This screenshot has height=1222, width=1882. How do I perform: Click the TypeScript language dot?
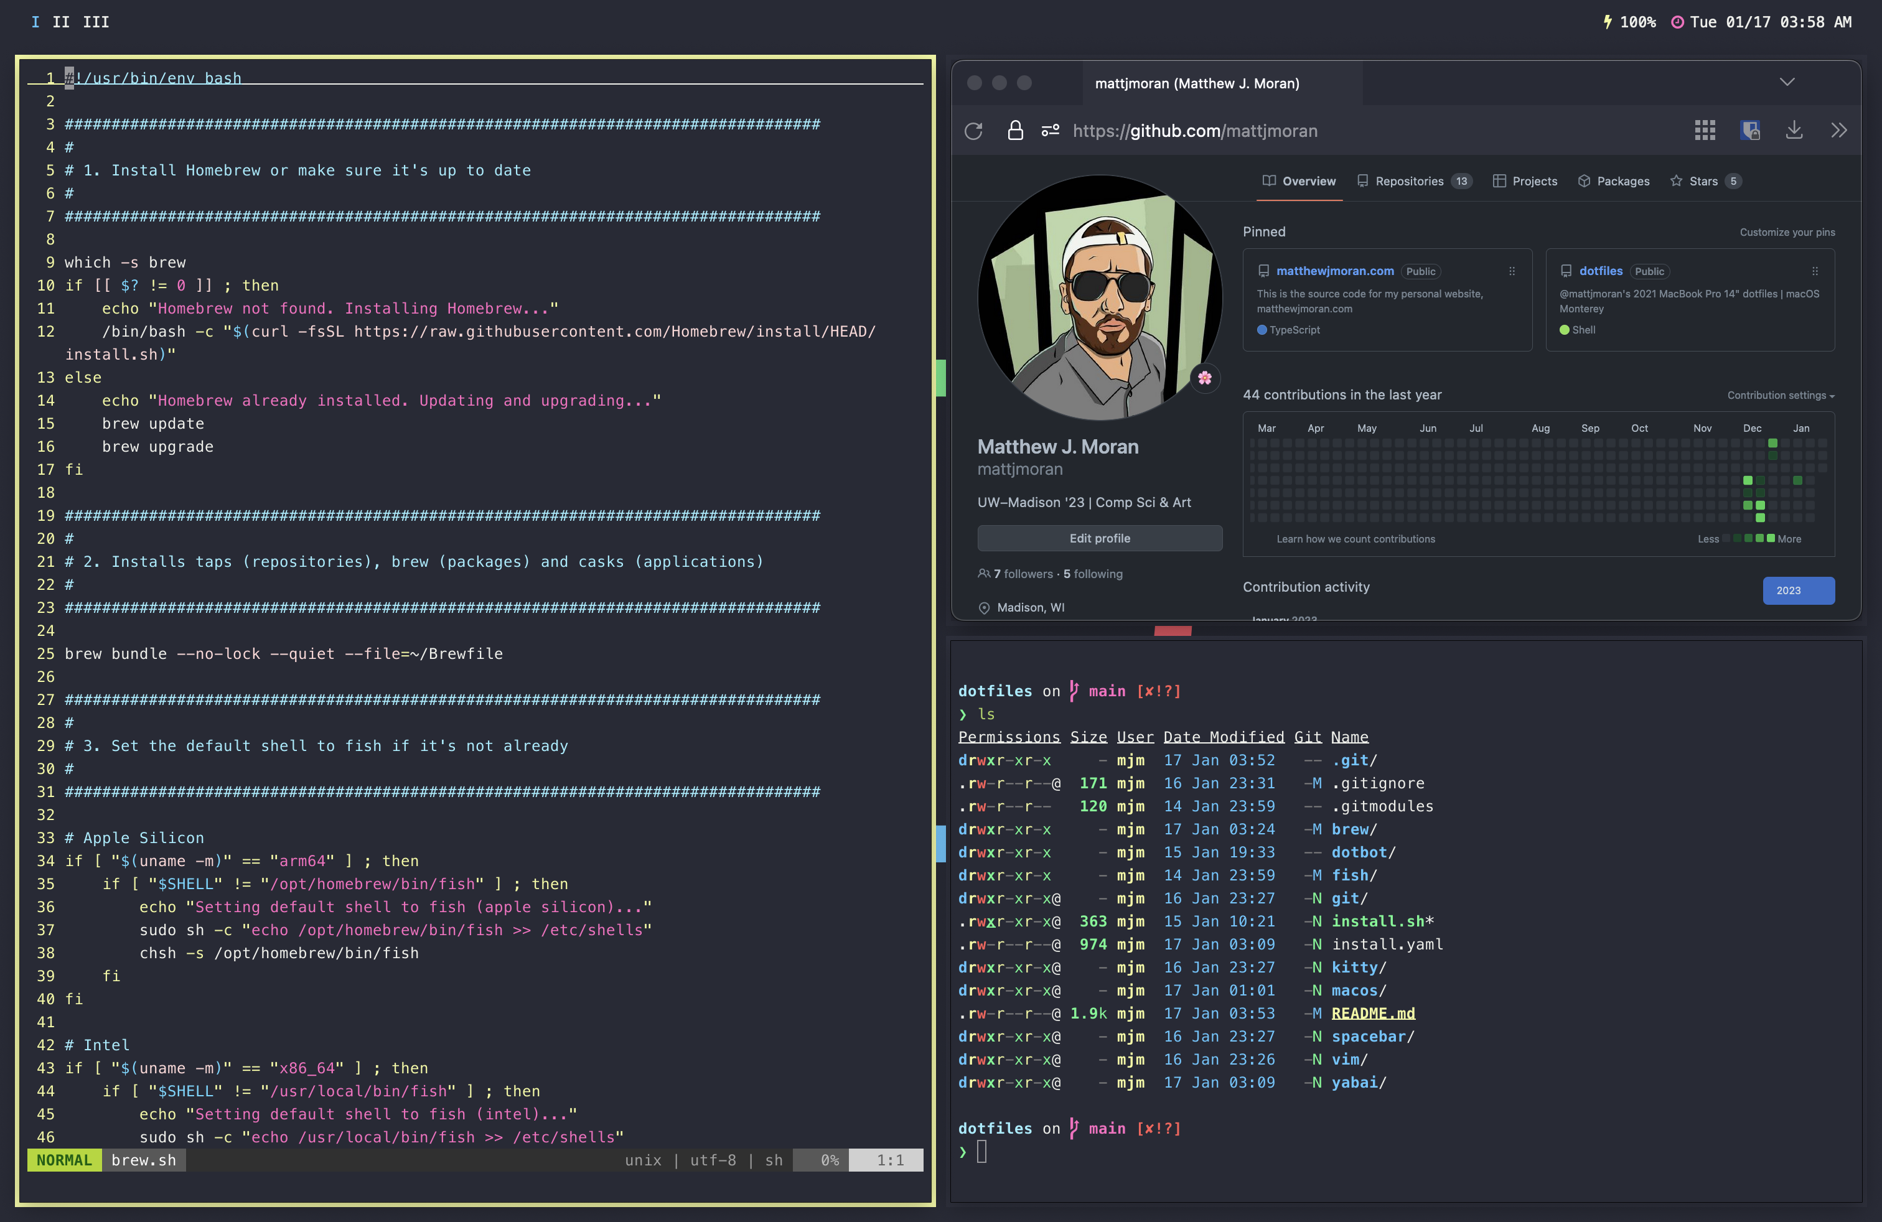tap(1262, 330)
